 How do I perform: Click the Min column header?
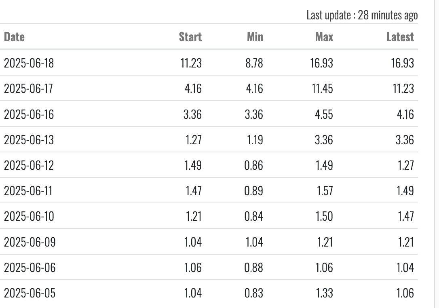pos(255,37)
